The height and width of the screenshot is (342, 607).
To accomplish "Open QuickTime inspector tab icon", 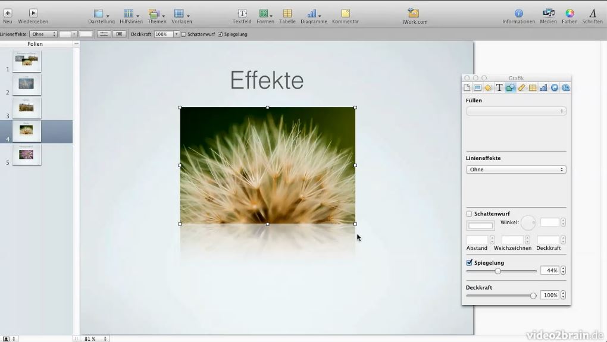I will 565,88.
